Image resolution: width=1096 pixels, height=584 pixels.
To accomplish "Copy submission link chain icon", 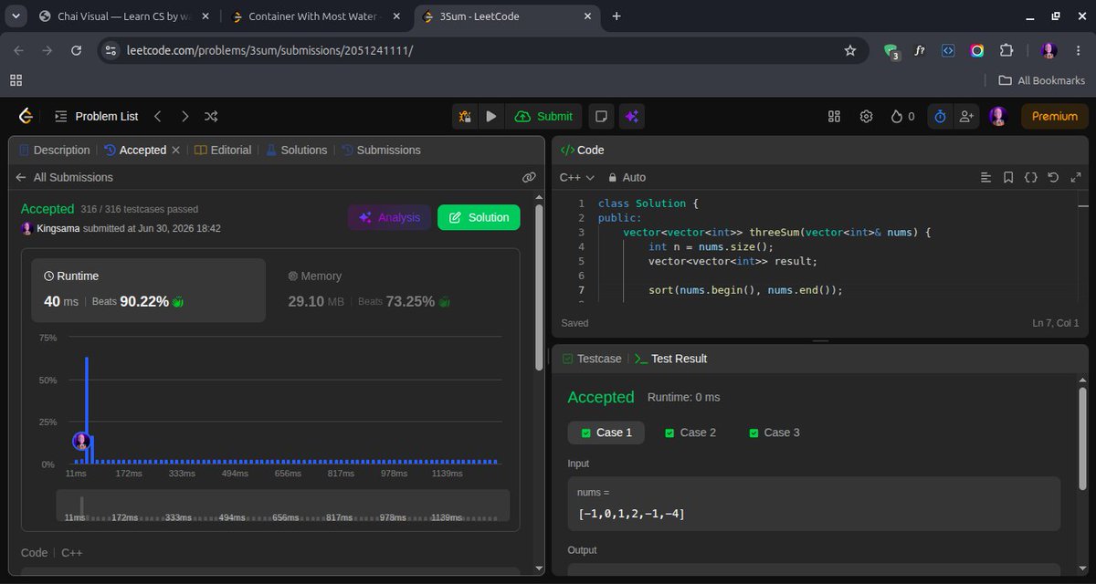I will [x=529, y=177].
